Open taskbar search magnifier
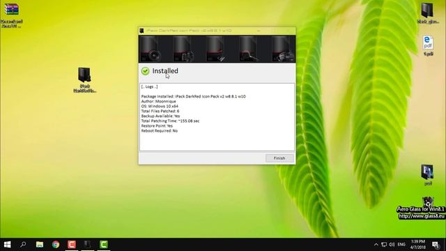 pos(23,245)
